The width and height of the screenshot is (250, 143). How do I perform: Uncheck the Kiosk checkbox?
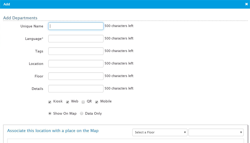[50, 102]
